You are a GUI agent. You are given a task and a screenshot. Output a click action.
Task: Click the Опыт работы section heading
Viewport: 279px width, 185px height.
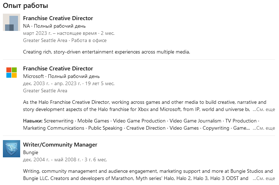pyautogui.click(x=26, y=6)
